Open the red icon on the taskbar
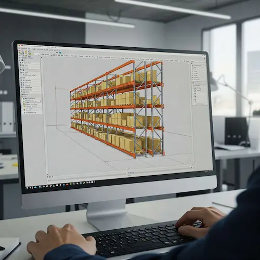The image size is (260, 260). (x=67, y=185)
